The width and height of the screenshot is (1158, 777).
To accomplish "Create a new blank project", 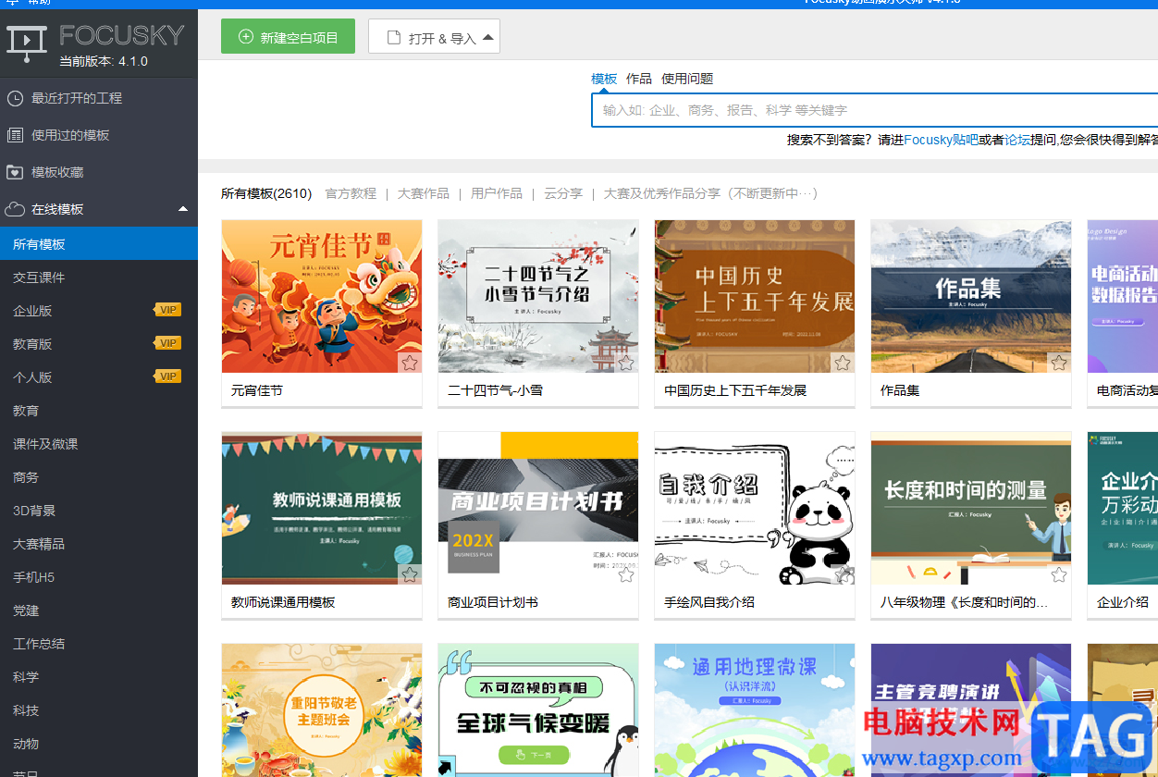I will click(288, 36).
